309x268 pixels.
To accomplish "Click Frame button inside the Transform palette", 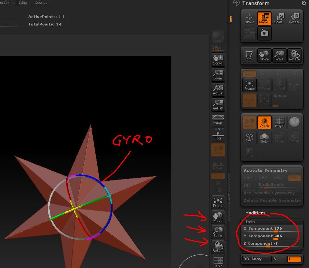I will 249,85.
